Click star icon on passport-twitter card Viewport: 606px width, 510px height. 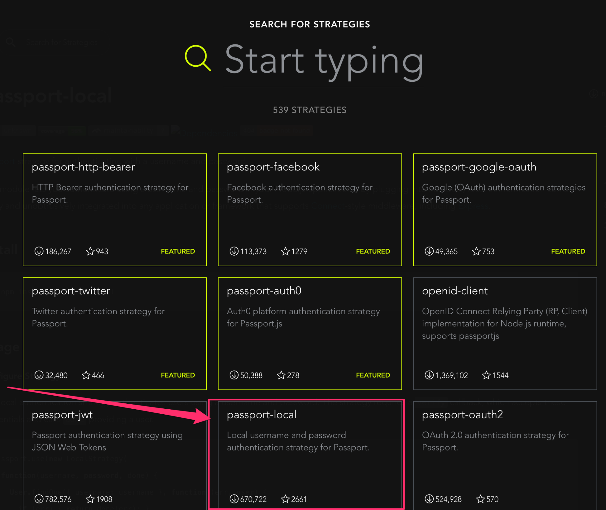[86, 375]
